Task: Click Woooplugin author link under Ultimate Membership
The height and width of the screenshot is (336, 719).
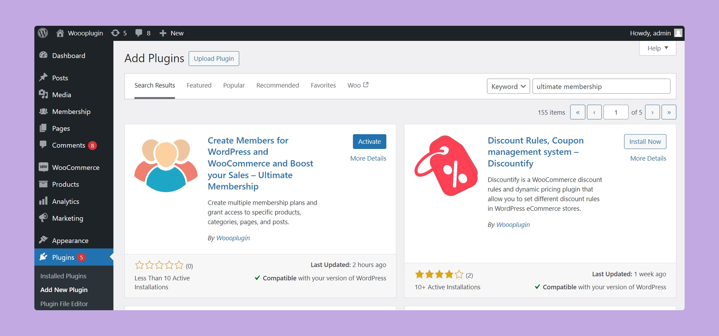Action: (x=233, y=238)
